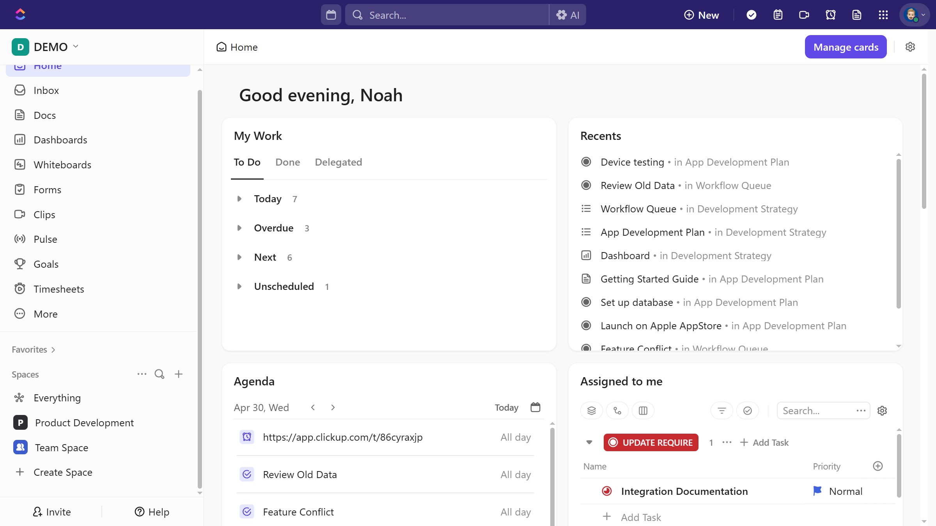The image size is (936, 526).
Task: Search spaces using the magnifier icon
Action: click(160, 374)
